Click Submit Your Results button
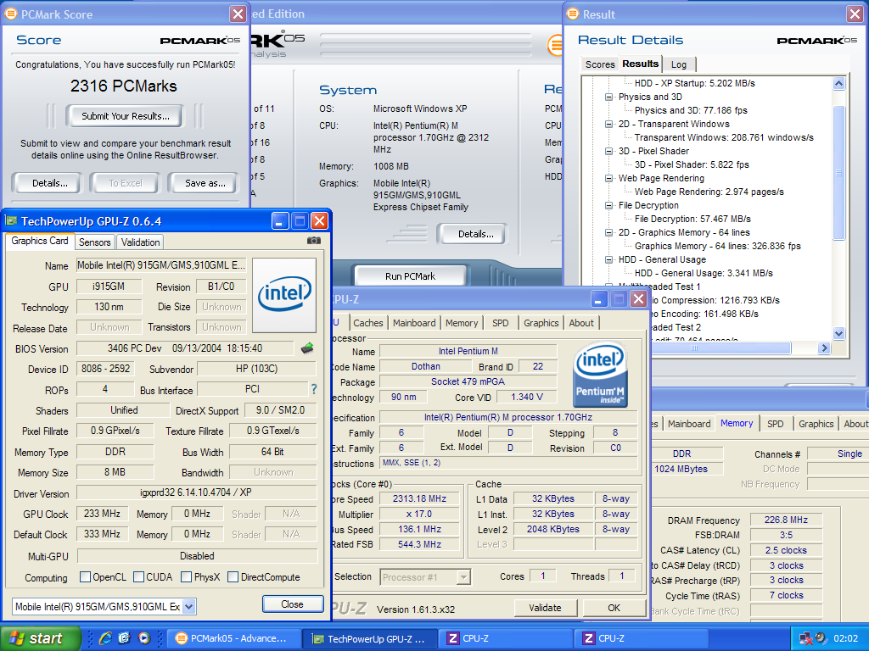 tap(126, 116)
